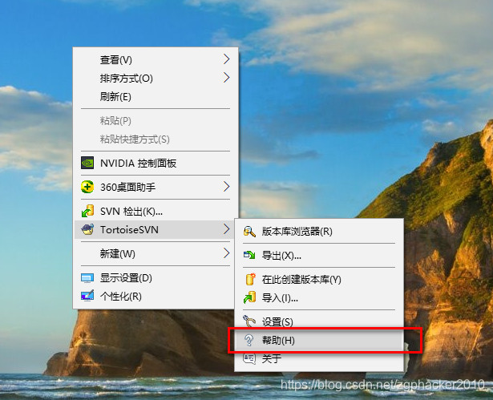
Task: Click the import (导入) icon
Action: (x=249, y=297)
